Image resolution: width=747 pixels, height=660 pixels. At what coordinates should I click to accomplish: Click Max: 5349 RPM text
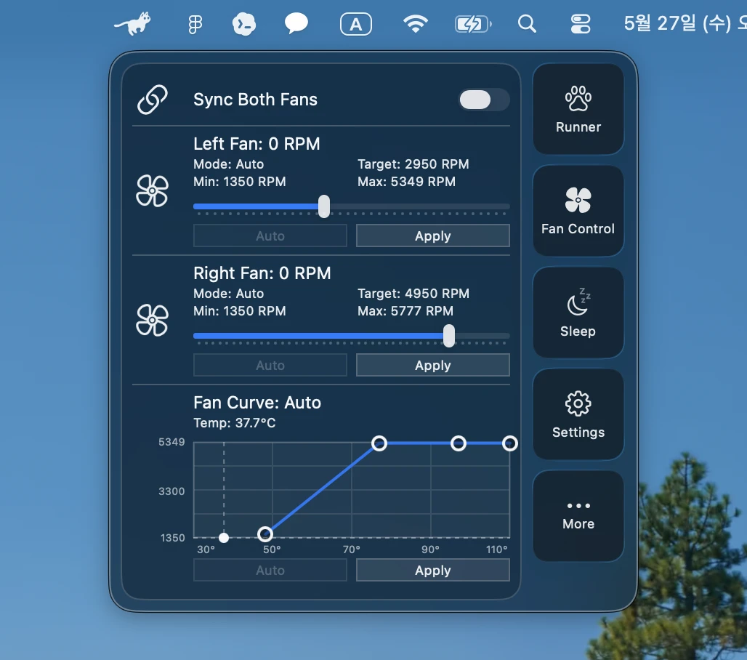tap(406, 182)
